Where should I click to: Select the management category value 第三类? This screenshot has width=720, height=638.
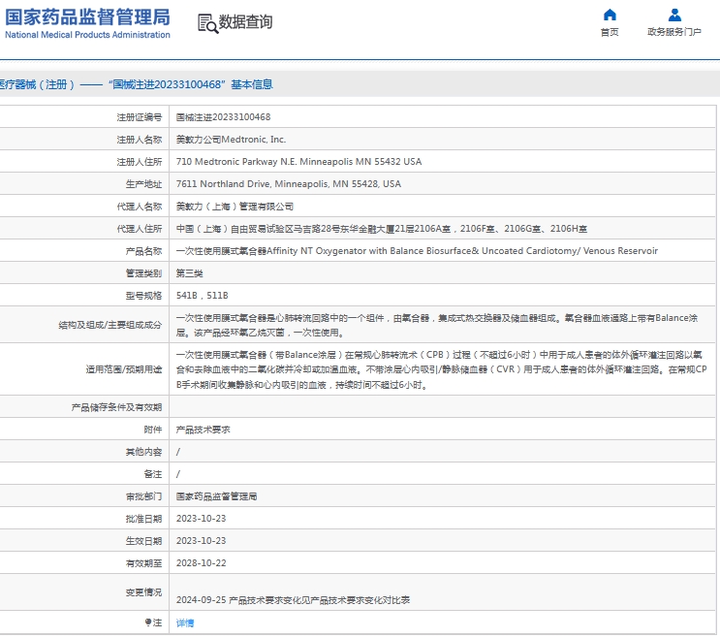[189, 273]
